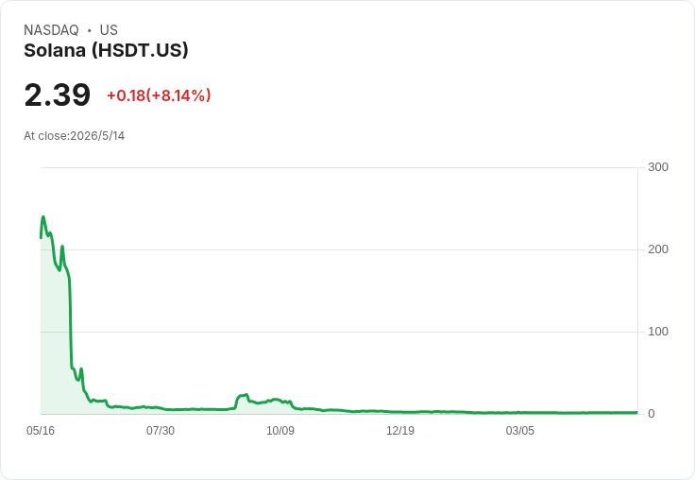Click the 07/30 date axis label

[161, 430]
